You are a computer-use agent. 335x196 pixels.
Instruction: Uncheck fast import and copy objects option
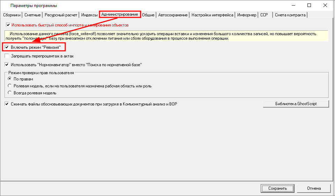point(8,25)
